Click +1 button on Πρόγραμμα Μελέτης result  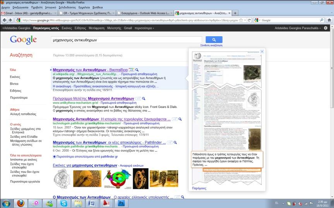point(138,99)
